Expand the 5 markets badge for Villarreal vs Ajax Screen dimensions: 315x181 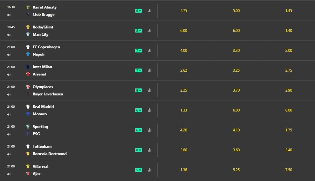tap(138, 170)
